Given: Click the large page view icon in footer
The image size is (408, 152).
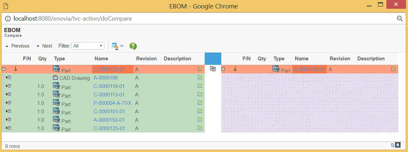Looking at the screenshot, I should tap(398, 145).
